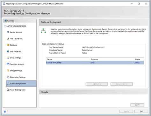151x116 pixels.
Task: Click the Web Portal URL globe icon
Action: tap(8, 51)
